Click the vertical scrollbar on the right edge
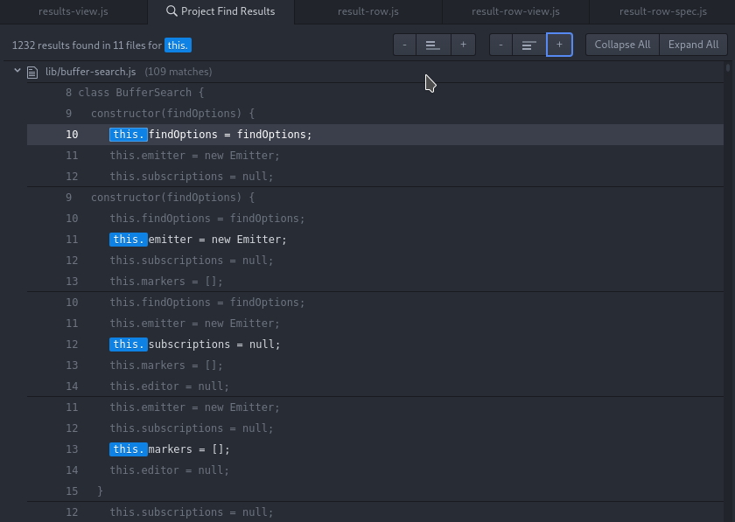Viewport: 735px width, 522px height. click(x=729, y=70)
